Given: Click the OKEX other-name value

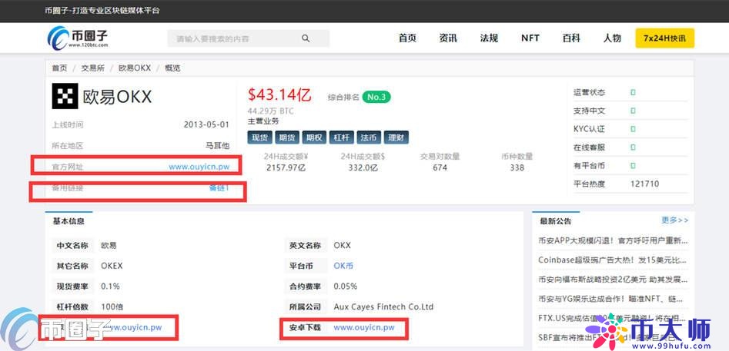Looking at the screenshot, I should (x=112, y=266).
